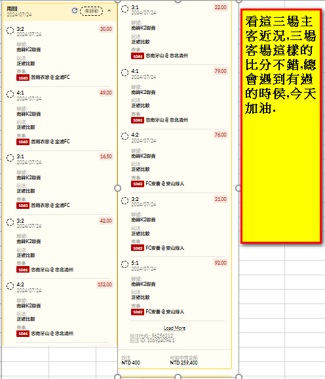Click the refresh icon in the header
325x379 pixels.
tap(75, 11)
